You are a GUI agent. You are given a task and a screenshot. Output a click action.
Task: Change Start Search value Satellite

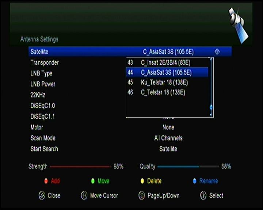click(168, 149)
